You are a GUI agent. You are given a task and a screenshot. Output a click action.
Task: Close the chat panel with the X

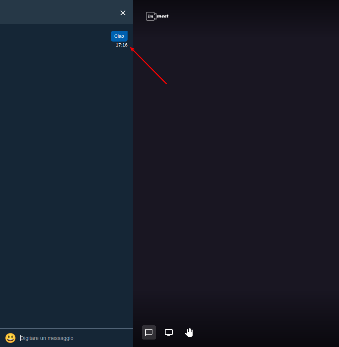pos(123,13)
